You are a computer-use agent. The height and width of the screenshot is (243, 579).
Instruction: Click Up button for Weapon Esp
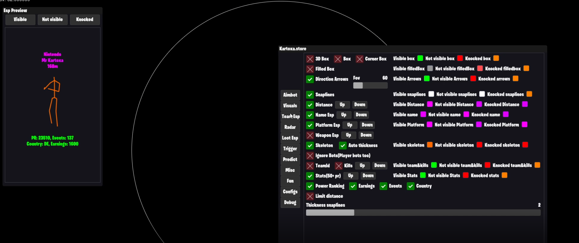point(348,135)
